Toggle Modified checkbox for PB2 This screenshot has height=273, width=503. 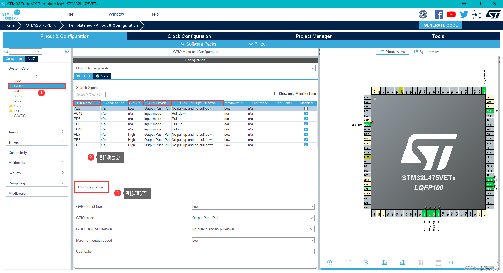tap(306, 108)
